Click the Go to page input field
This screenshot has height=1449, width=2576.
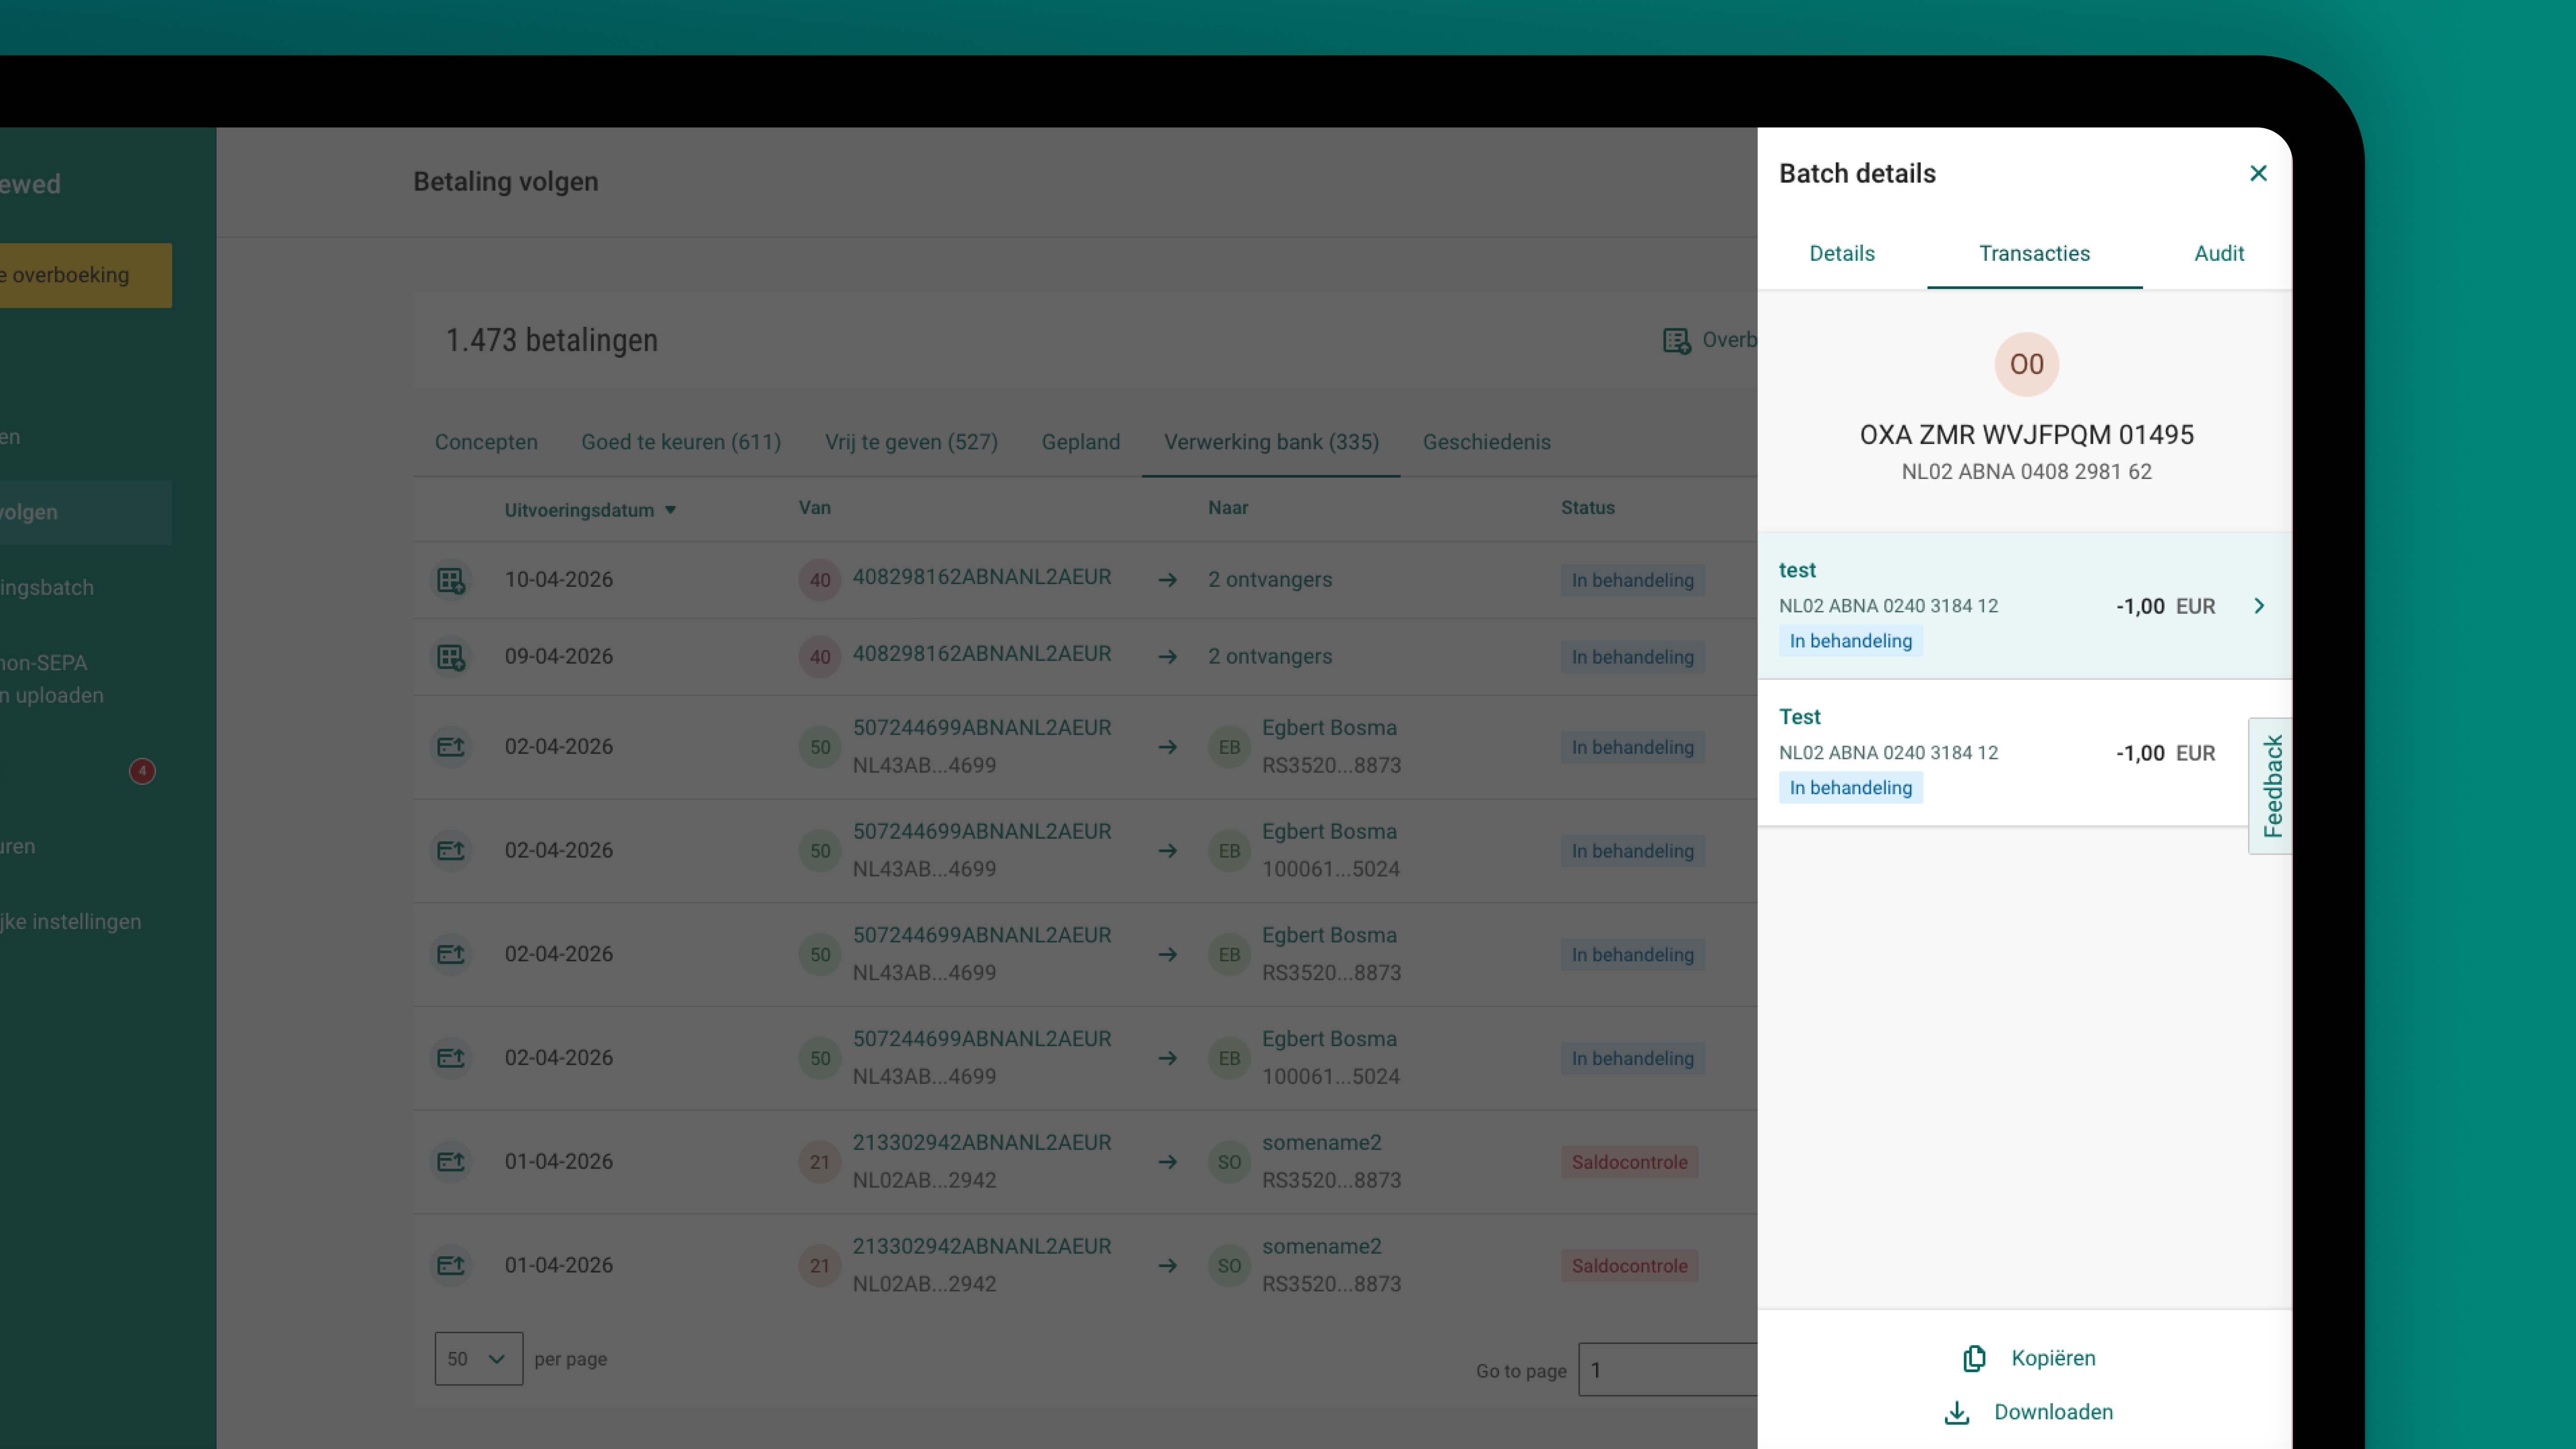[x=1667, y=1370]
